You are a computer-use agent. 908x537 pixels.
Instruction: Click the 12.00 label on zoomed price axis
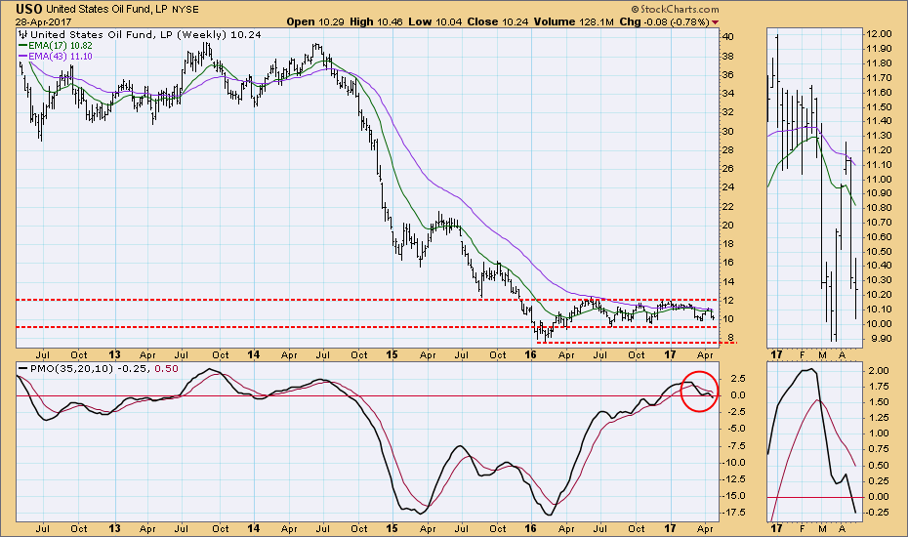click(x=878, y=34)
